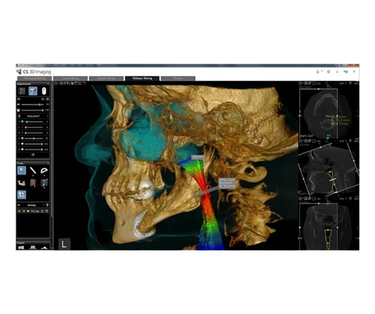Select the clipping slice tool icon
Viewport: 375px width, 314px height.
(x=44, y=183)
